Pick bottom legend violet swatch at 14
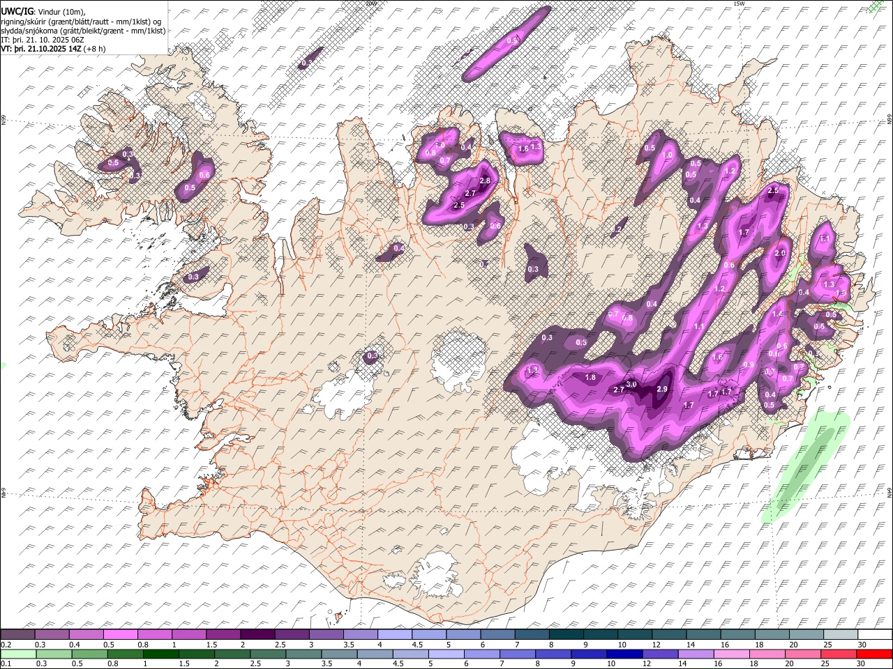 pos(696,654)
